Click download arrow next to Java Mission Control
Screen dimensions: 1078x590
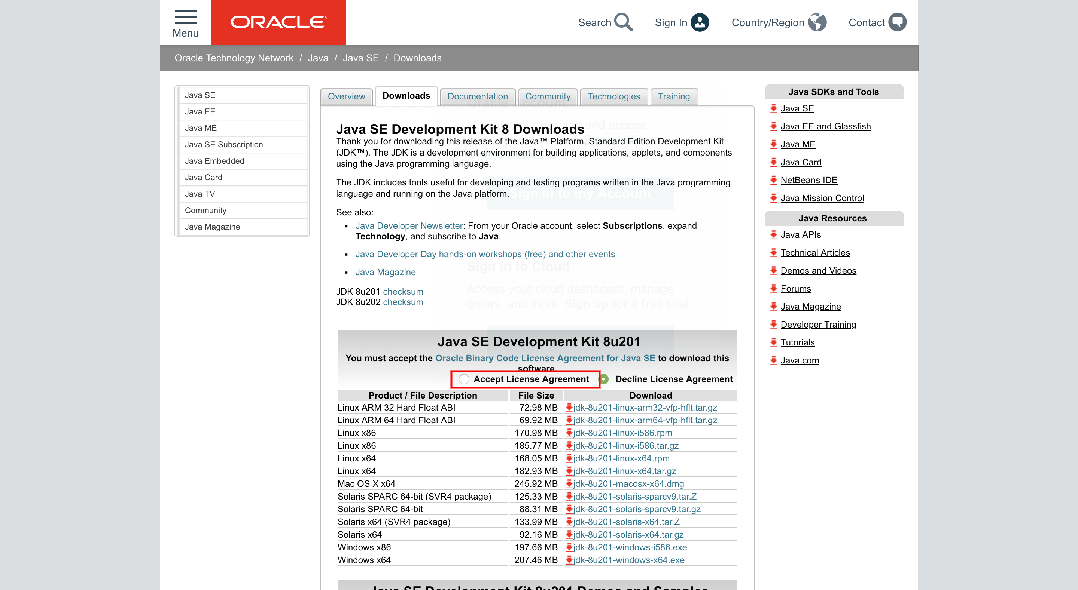coord(773,198)
